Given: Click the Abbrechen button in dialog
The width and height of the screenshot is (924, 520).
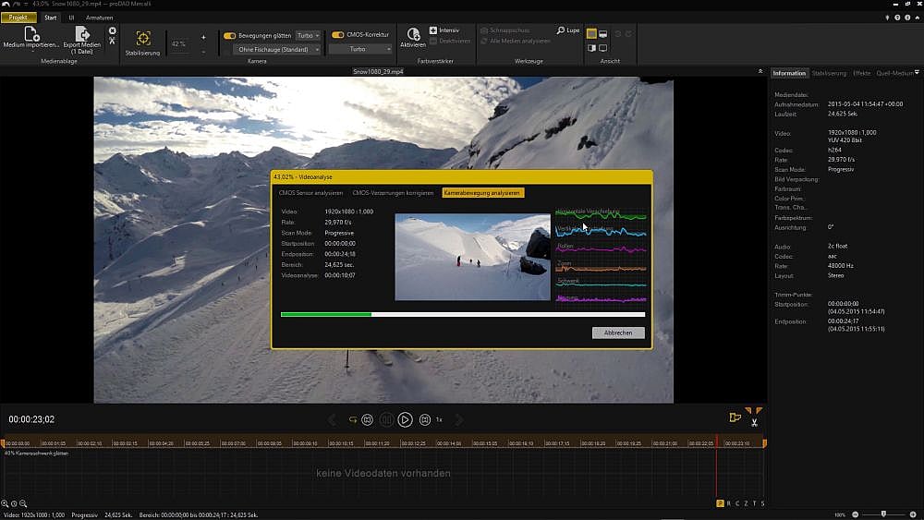Looking at the screenshot, I should 618,333.
